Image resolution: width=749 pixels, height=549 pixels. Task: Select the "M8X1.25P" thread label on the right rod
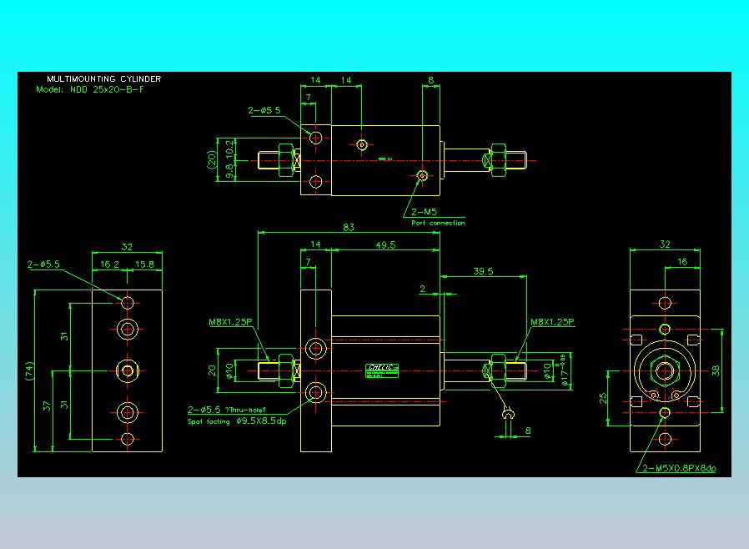(552, 322)
